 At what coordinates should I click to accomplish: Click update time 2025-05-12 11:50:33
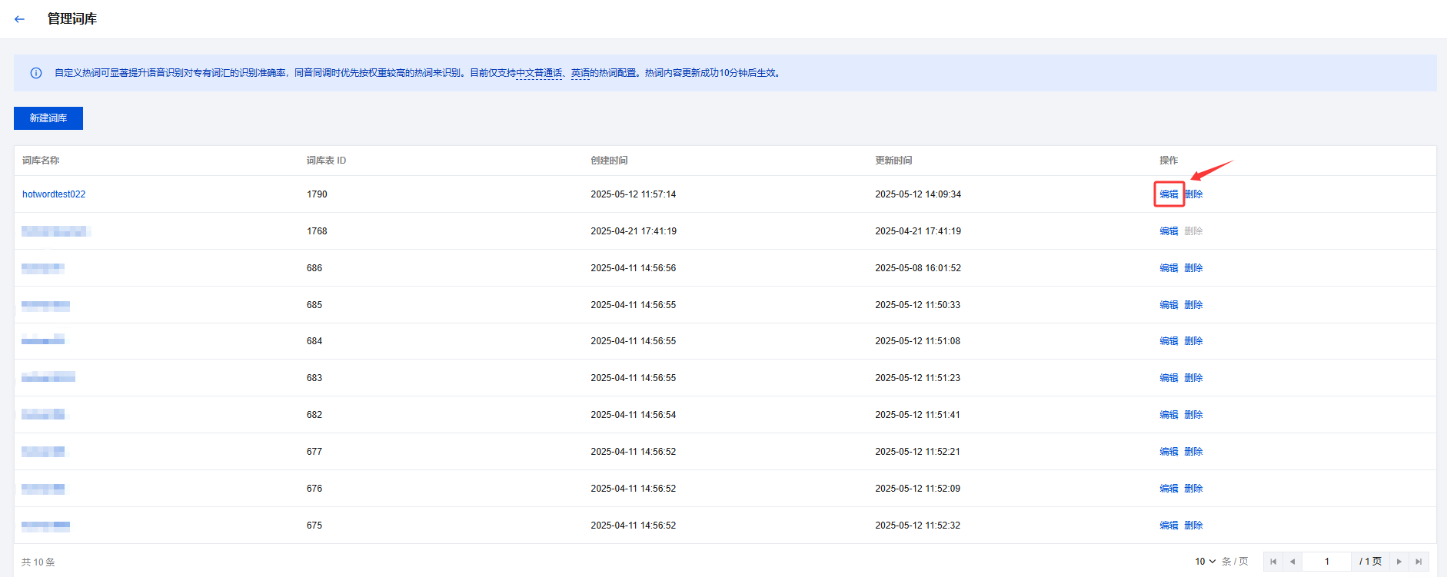click(918, 305)
